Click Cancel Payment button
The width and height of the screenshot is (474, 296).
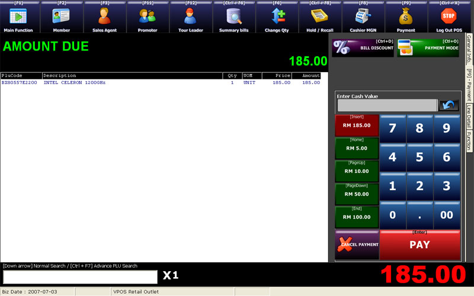pos(357,244)
